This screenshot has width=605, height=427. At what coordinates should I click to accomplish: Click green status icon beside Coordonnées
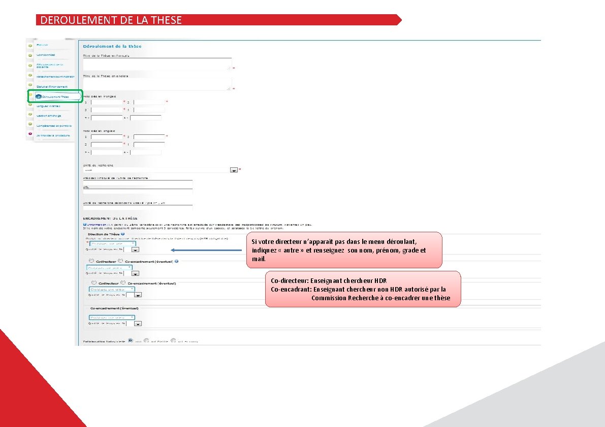[x=30, y=55]
